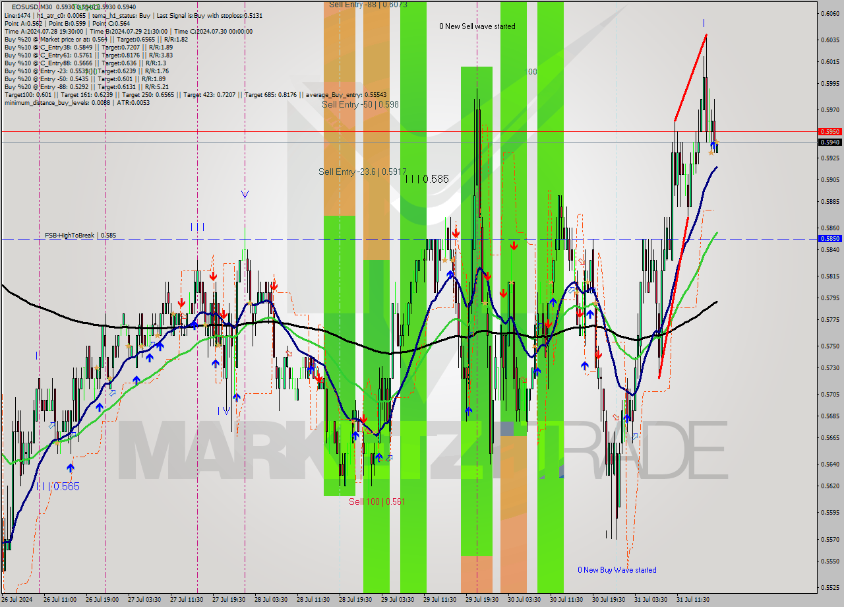Select the 'FSB-HighToBreak | 0.585' line label
Image resolution: width=844 pixels, height=607 pixels.
pyautogui.click(x=80, y=235)
